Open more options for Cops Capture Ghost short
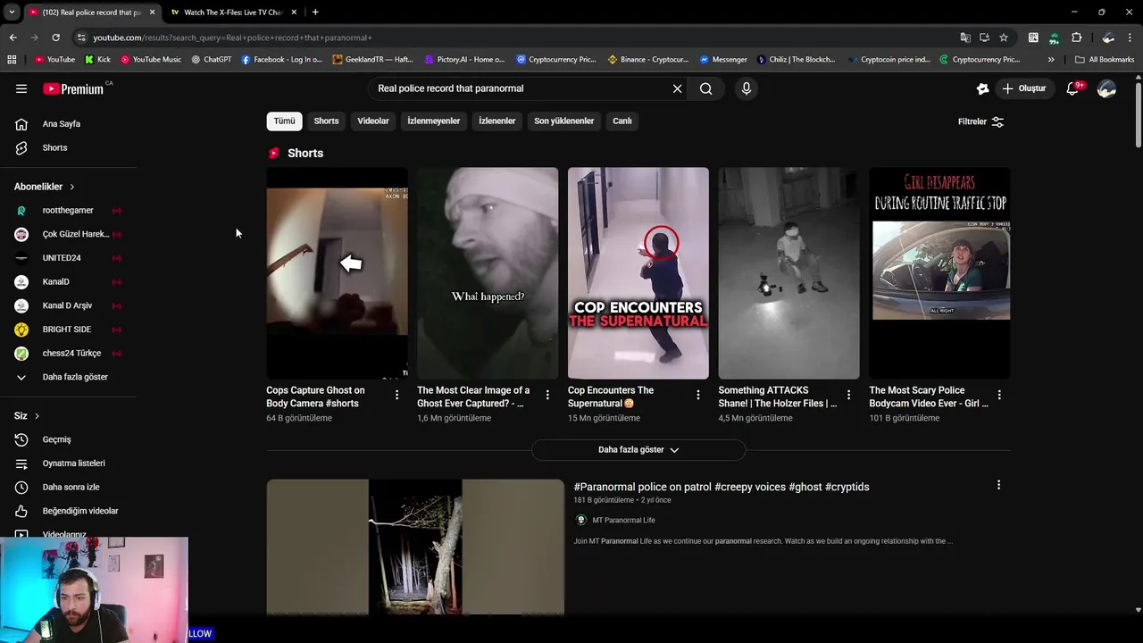This screenshot has height=643, width=1143. 397,395
